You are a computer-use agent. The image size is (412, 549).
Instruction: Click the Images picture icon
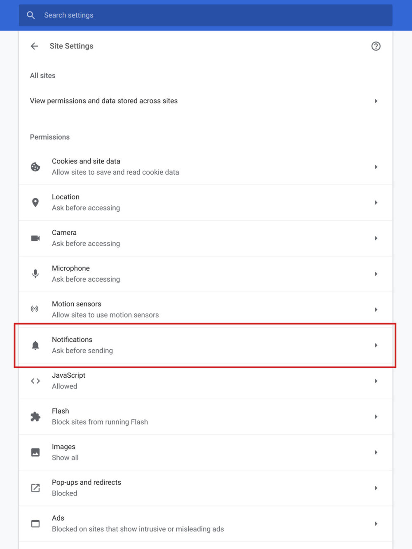35,452
